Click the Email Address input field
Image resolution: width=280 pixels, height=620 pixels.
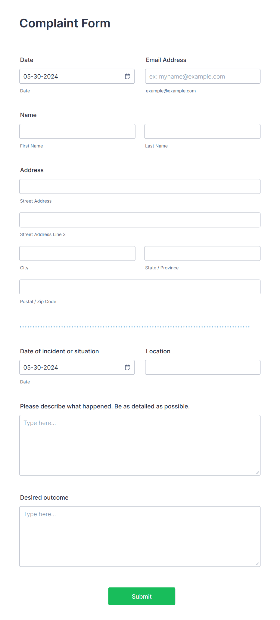(x=203, y=76)
